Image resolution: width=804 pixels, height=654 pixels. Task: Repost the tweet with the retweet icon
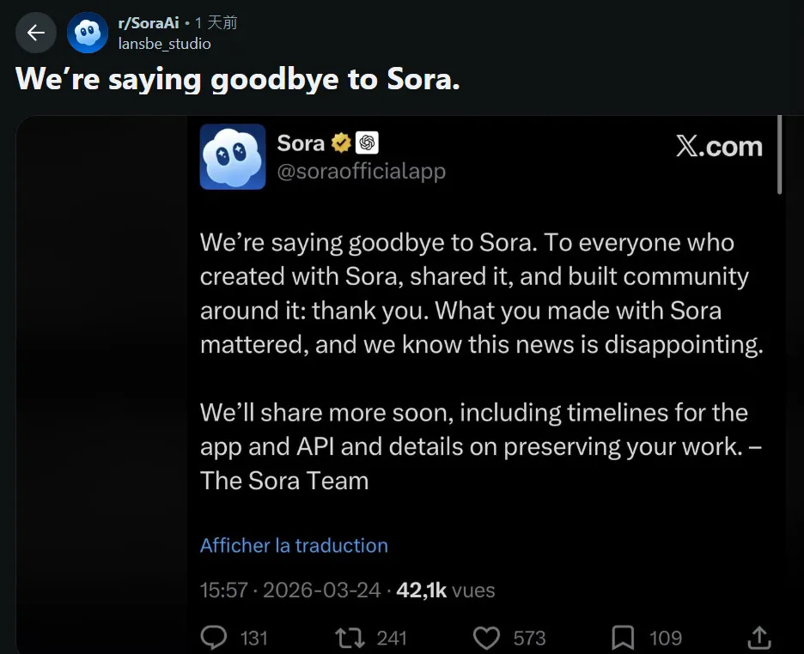(349, 637)
